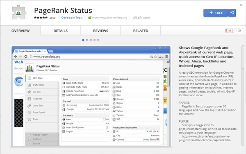Select the fourth screenshot carousel dot
This screenshot has height=154, width=246.
coord(94,40)
